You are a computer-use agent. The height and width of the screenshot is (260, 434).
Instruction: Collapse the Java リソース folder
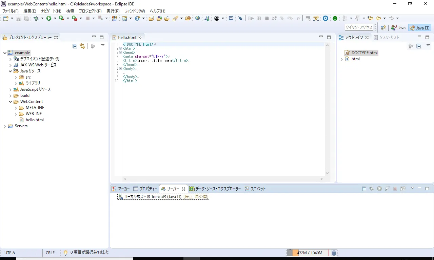(x=10, y=71)
